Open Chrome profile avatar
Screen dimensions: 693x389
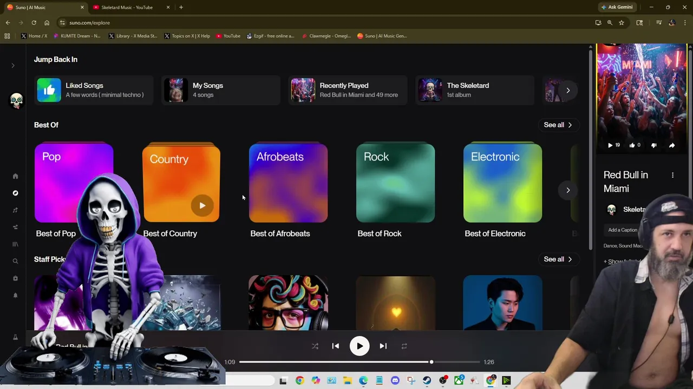click(672, 23)
